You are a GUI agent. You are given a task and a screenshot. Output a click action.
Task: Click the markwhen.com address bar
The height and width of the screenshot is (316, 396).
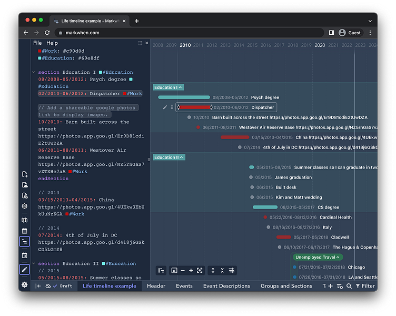click(190, 33)
